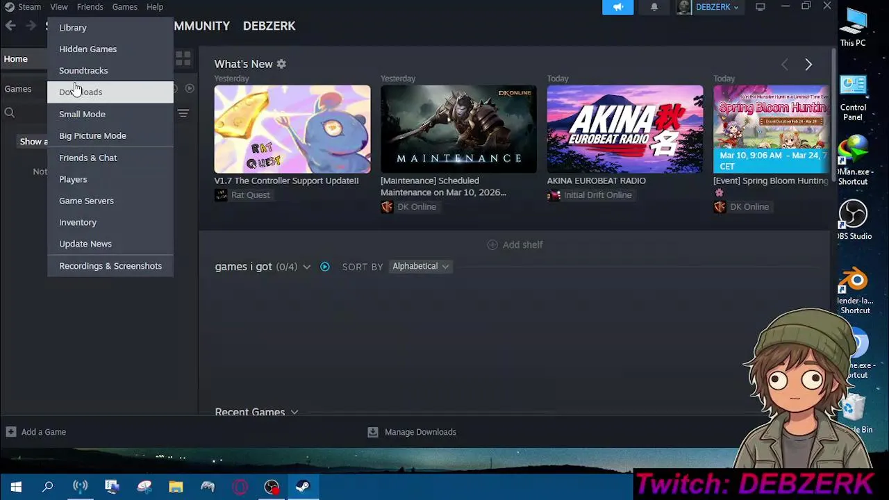Click the back navigation arrow

(x=10, y=26)
